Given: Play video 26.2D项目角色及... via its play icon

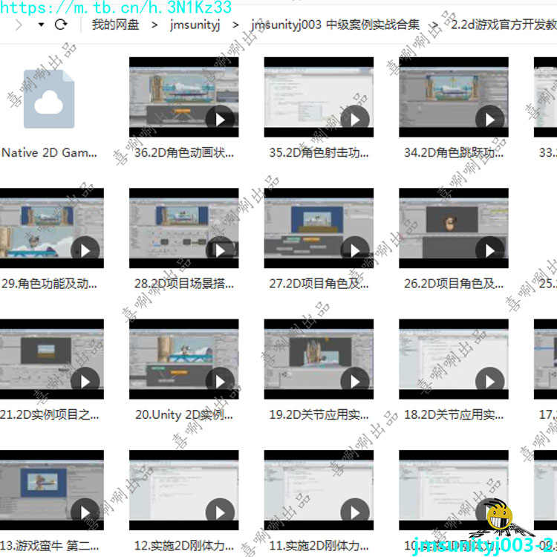Looking at the screenshot, I should point(490,251).
